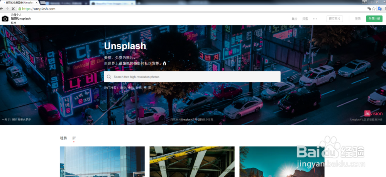This screenshot has width=386, height=177.
Task: Click the trending search term 商业
Action: pos(123,88)
